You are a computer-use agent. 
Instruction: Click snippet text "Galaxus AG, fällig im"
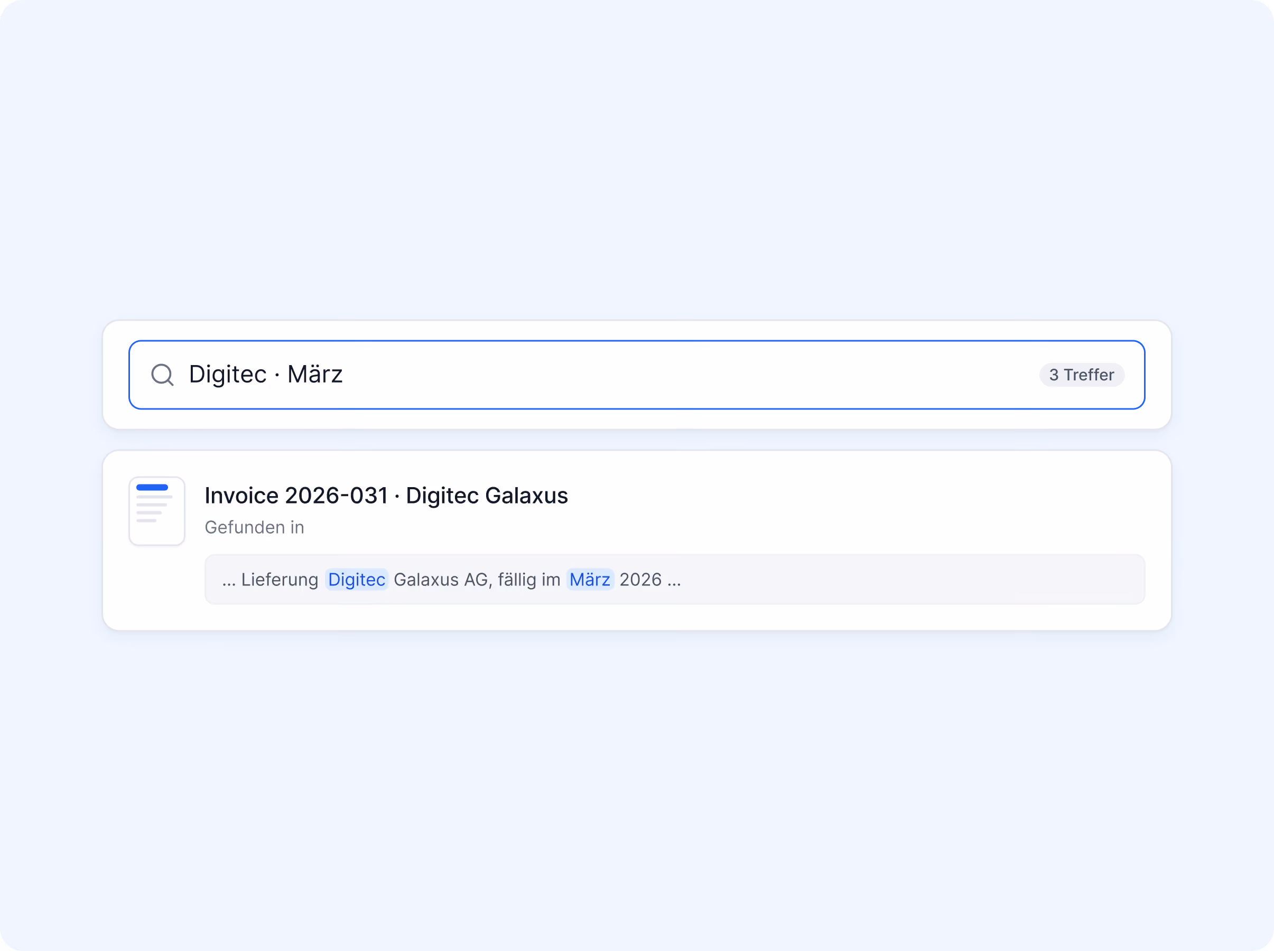[x=477, y=579]
